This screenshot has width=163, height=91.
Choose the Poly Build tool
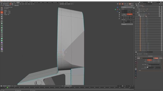2,38
